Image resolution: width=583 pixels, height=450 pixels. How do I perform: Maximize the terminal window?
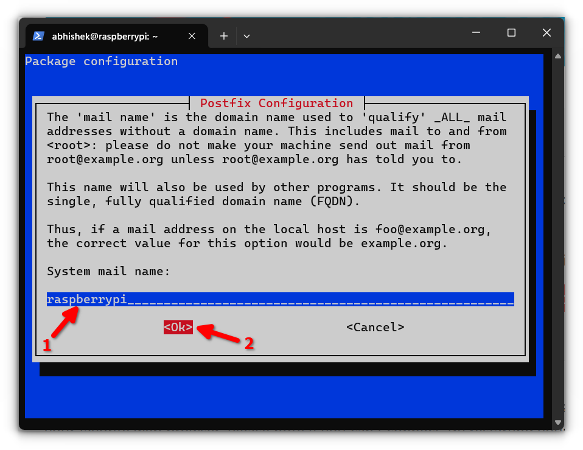(511, 33)
